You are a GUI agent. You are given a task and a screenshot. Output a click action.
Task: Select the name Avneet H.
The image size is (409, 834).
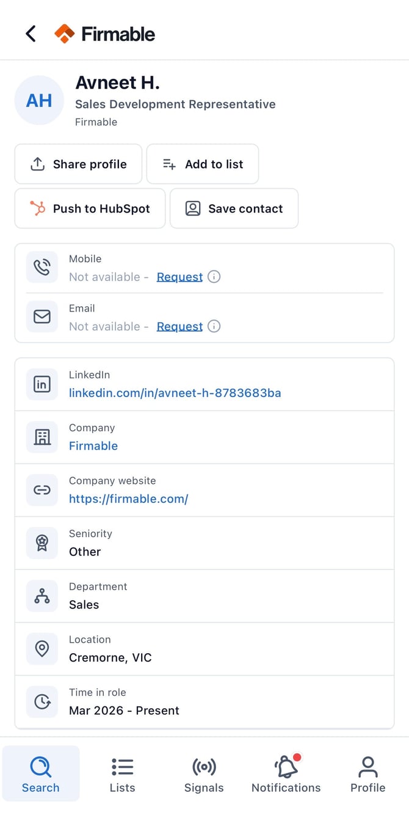point(117,82)
